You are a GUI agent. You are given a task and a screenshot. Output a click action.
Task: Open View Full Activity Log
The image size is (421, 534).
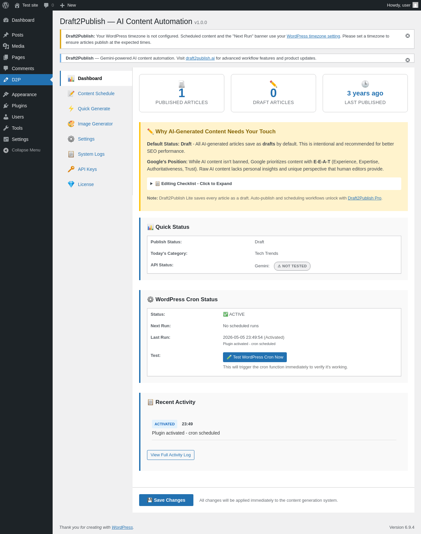tap(171, 455)
